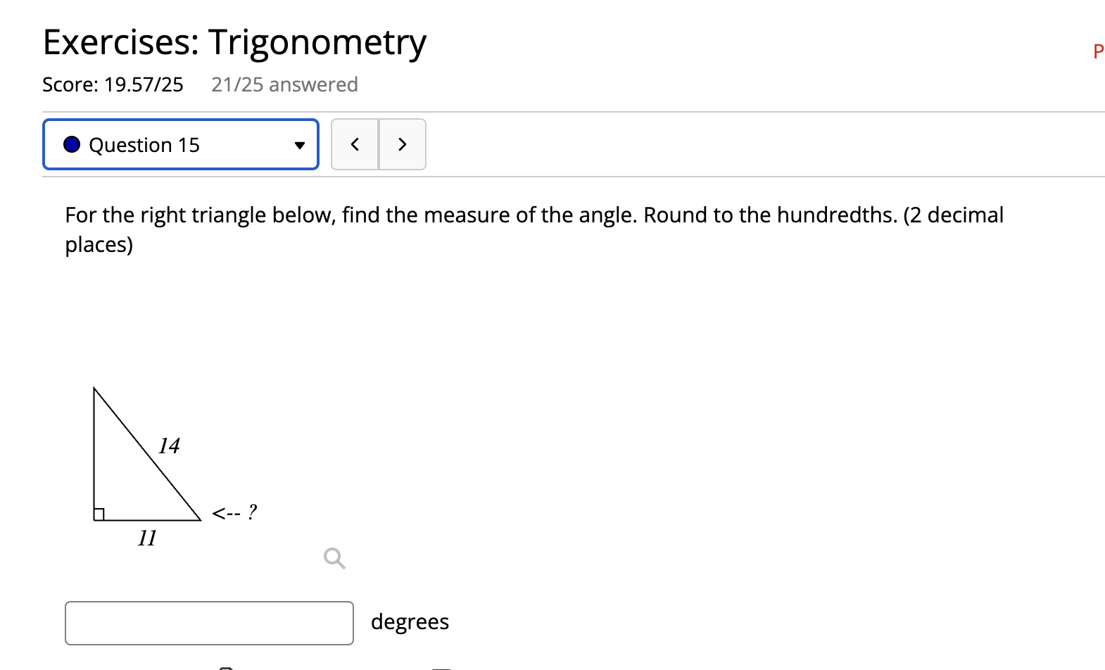The height and width of the screenshot is (670, 1105).
Task: Click the right chevron to advance to next question
Action: (402, 144)
